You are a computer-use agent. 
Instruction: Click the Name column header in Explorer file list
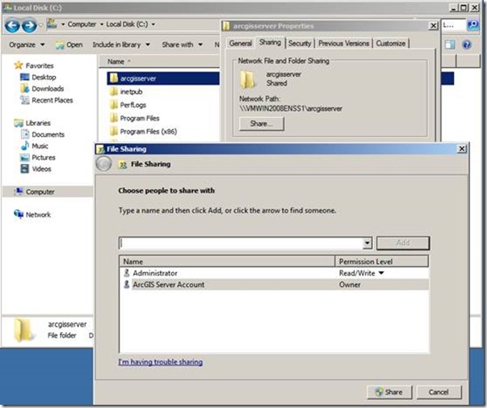coord(159,61)
